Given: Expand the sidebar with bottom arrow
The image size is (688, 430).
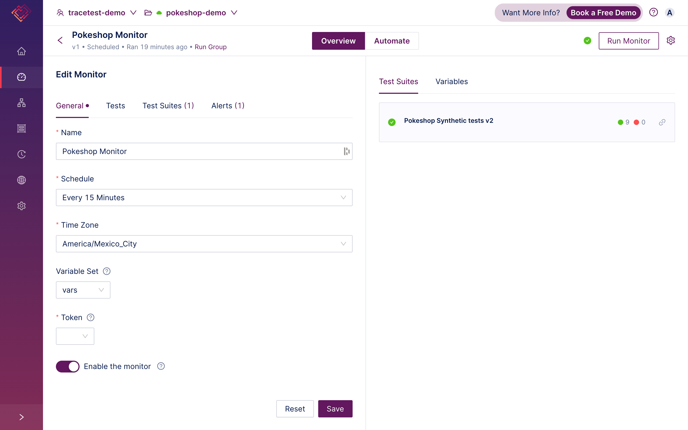Looking at the screenshot, I should (x=21, y=417).
